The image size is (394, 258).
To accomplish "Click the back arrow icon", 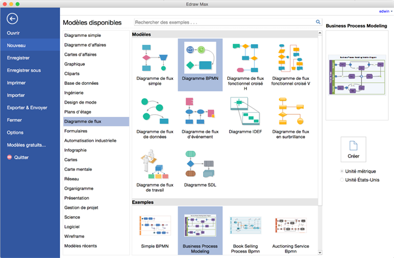I will tap(12, 19).
